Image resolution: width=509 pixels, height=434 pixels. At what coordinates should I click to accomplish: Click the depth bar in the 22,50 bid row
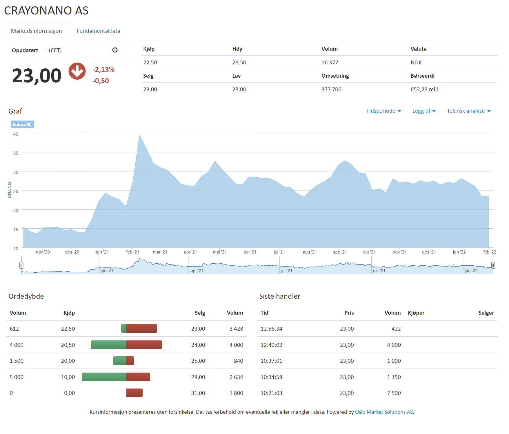(139, 329)
